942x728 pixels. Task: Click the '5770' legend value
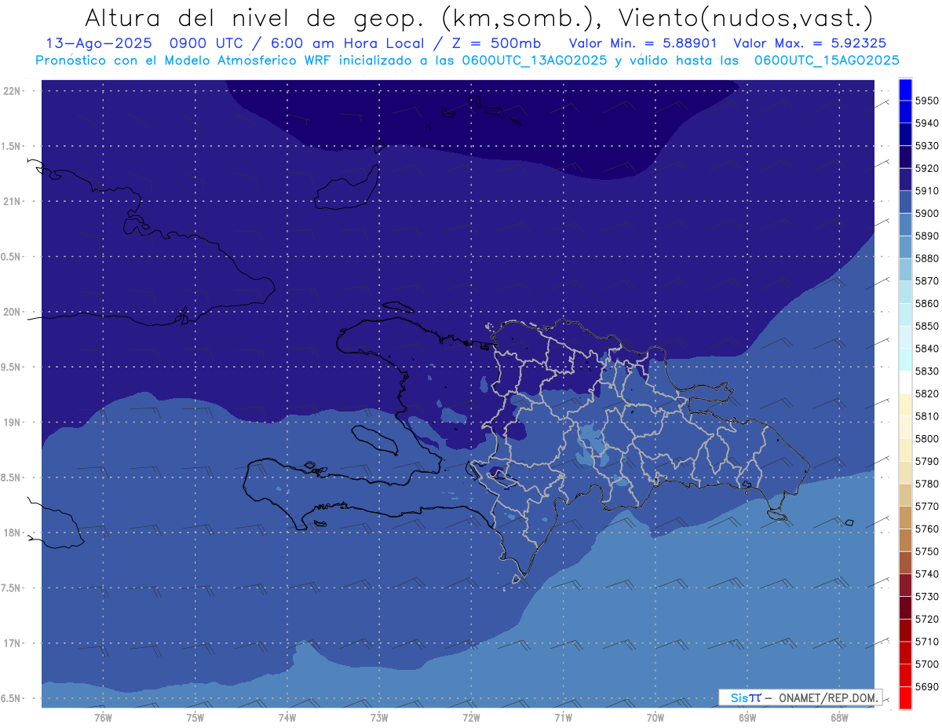[927, 507]
